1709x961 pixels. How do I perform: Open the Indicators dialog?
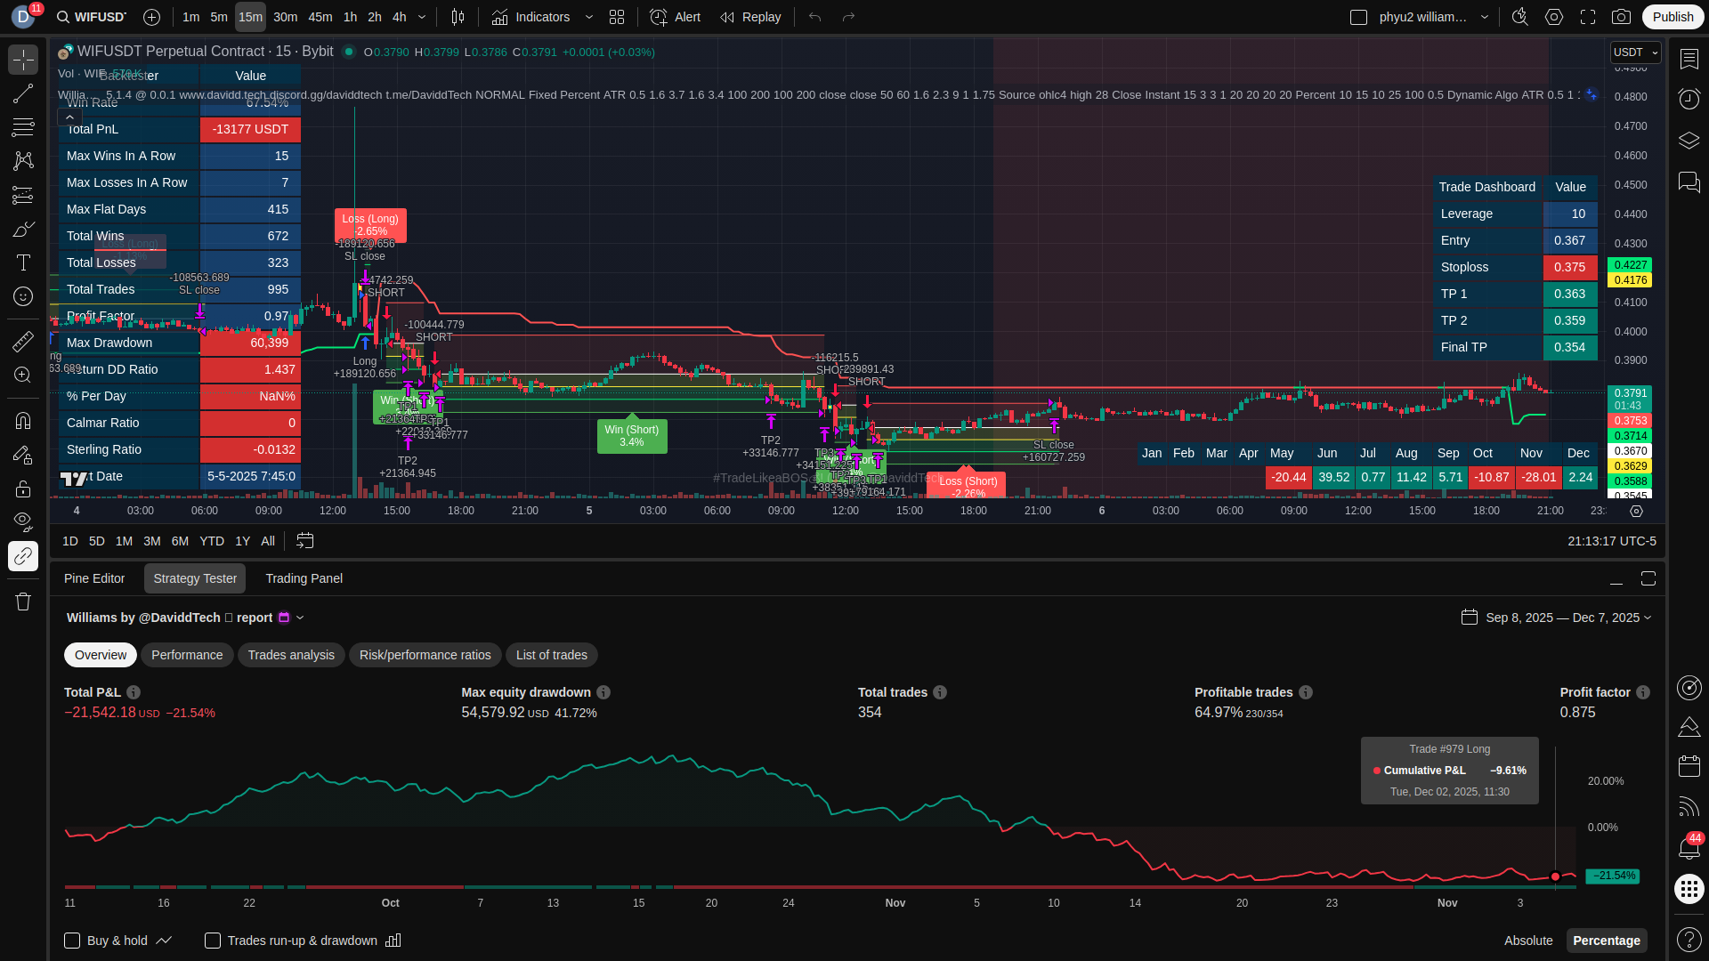pyautogui.click(x=531, y=17)
